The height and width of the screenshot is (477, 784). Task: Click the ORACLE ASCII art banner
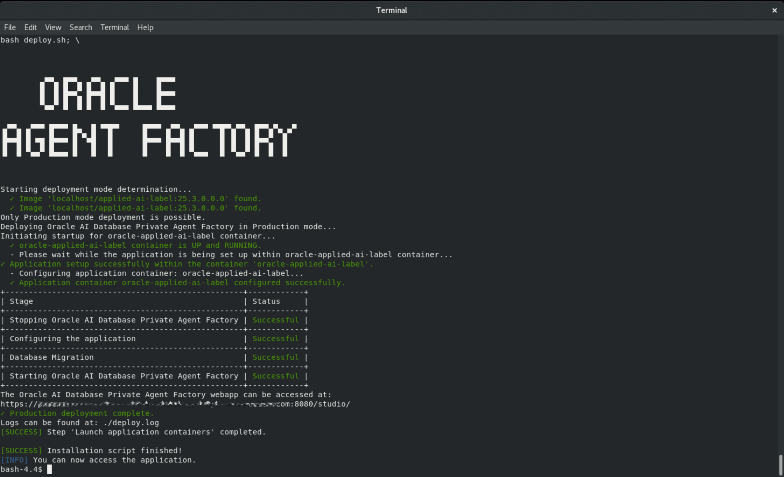tap(107, 93)
